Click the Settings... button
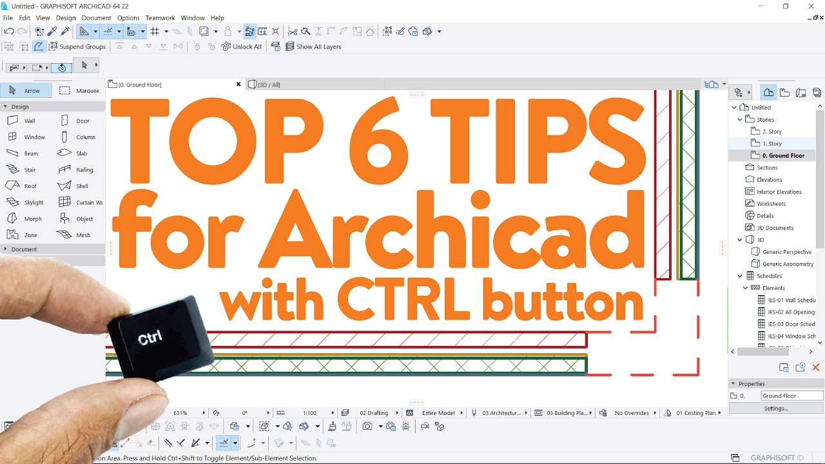Image resolution: width=825 pixels, height=464 pixels. pyautogui.click(x=776, y=409)
